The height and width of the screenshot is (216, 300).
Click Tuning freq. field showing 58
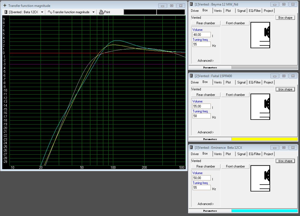pos(201,116)
